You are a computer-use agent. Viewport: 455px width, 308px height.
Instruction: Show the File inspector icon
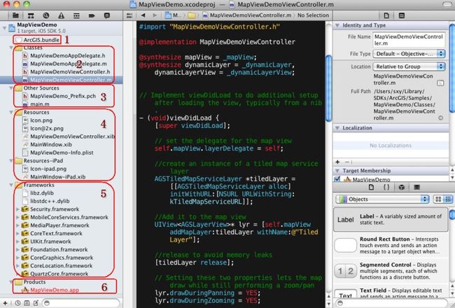coord(386,15)
